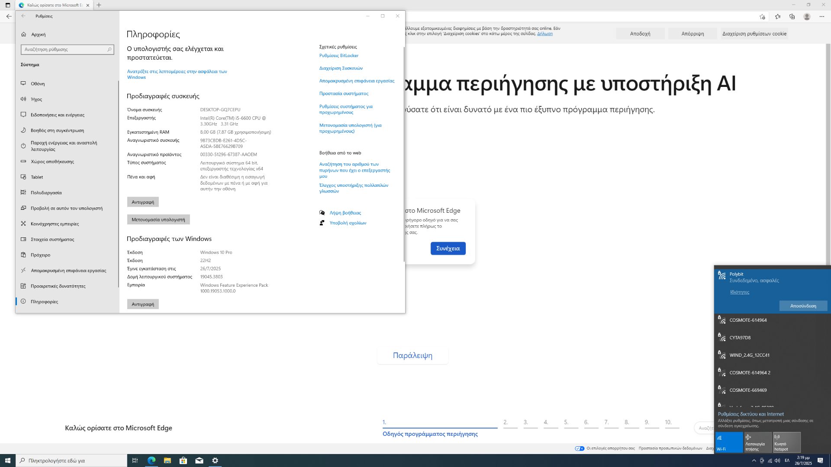Click Διαχείριση ρυθμίσεων cookie button

tap(754, 34)
